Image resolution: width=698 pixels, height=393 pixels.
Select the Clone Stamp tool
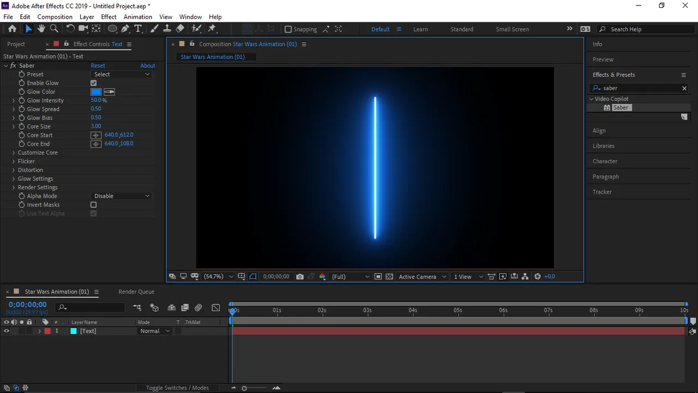(167, 29)
